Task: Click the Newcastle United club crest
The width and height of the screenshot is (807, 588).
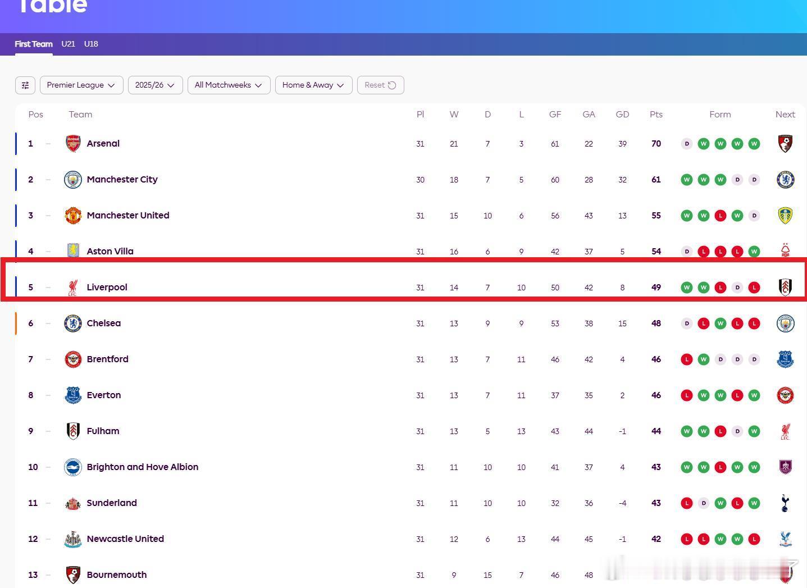Action: coord(73,539)
